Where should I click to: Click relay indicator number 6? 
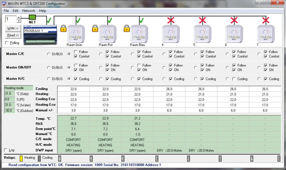pyautogui.click(x=220, y=159)
